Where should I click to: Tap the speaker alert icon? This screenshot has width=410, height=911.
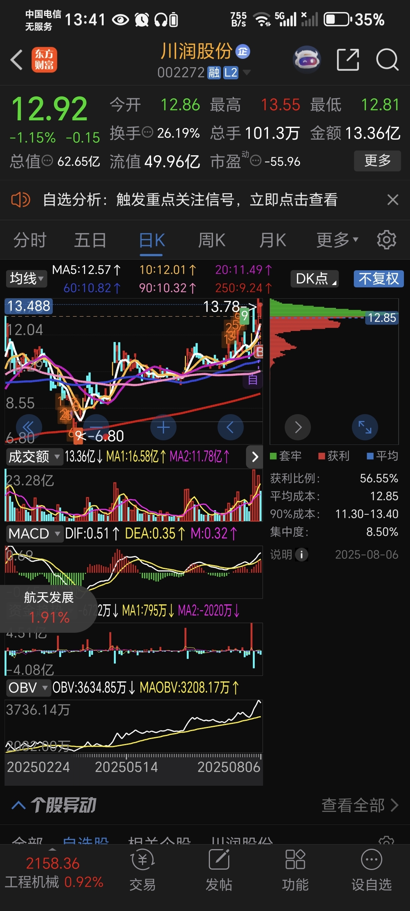[x=20, y=200]
